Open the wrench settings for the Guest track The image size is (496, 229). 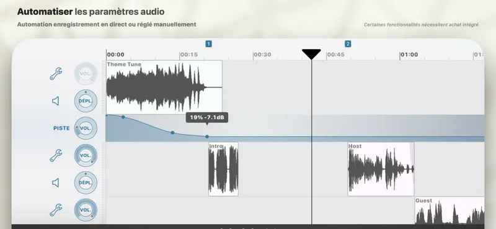coord(56,210)
